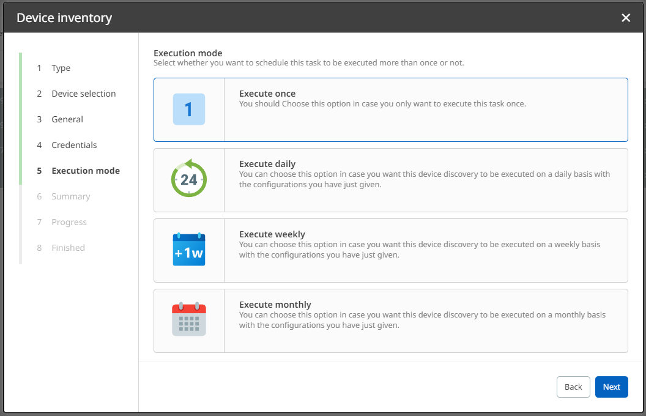Click Execution mode step in sidebar

pos(86,171)
